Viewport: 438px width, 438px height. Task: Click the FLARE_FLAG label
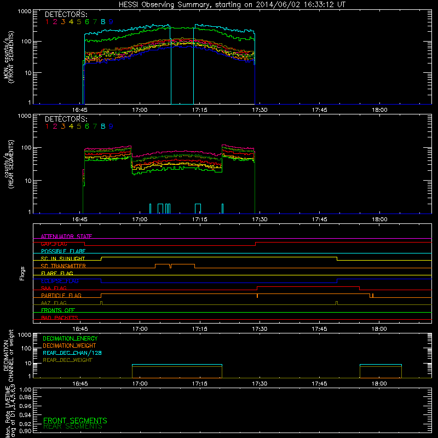[x=57, y=273]
